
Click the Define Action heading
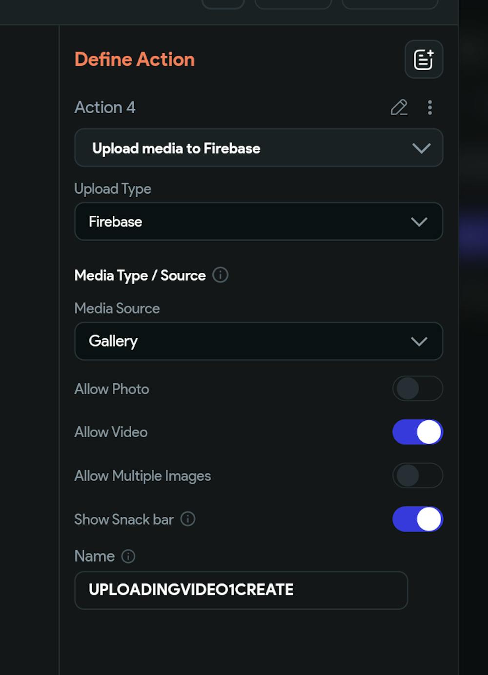pos(135,60)
